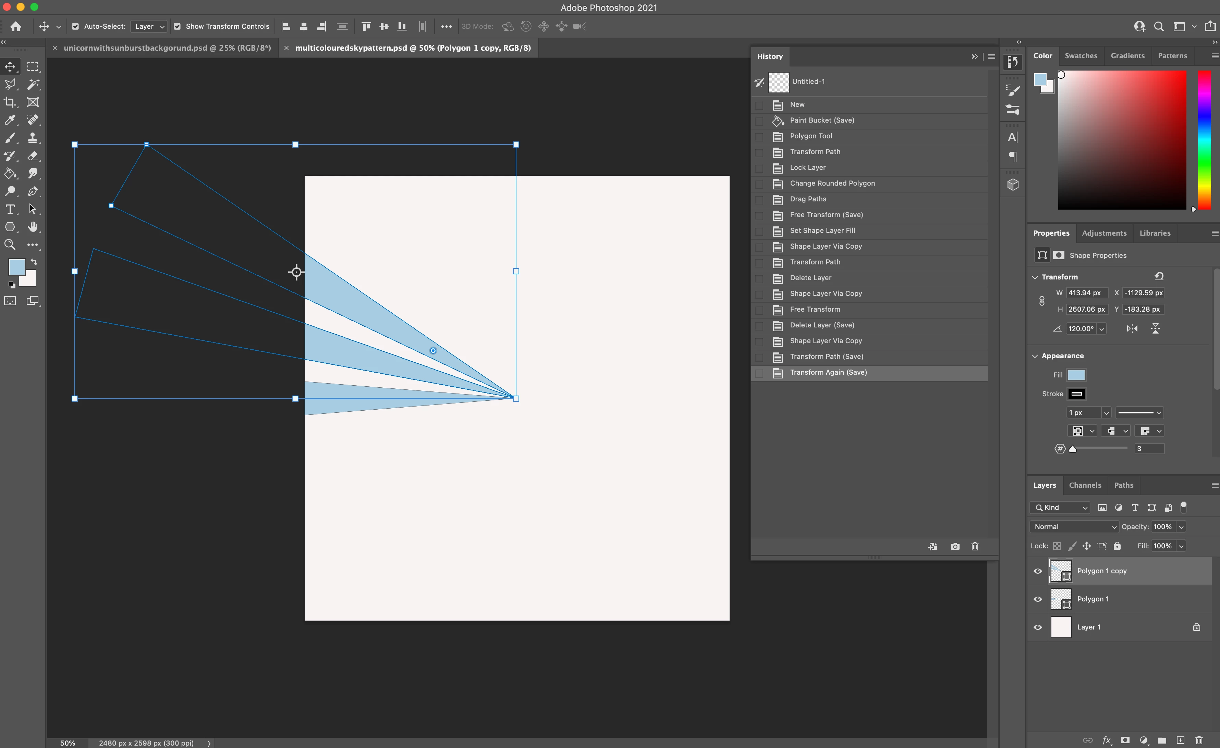Uncheck the Auto-Select checkbox

point(75,27)
